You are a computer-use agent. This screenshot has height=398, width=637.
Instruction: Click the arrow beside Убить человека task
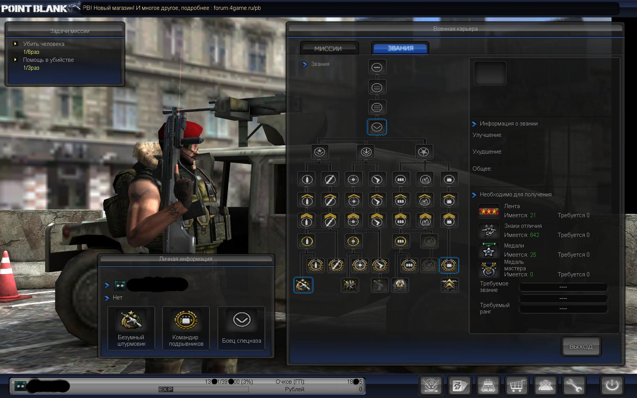tap(16, 44)
